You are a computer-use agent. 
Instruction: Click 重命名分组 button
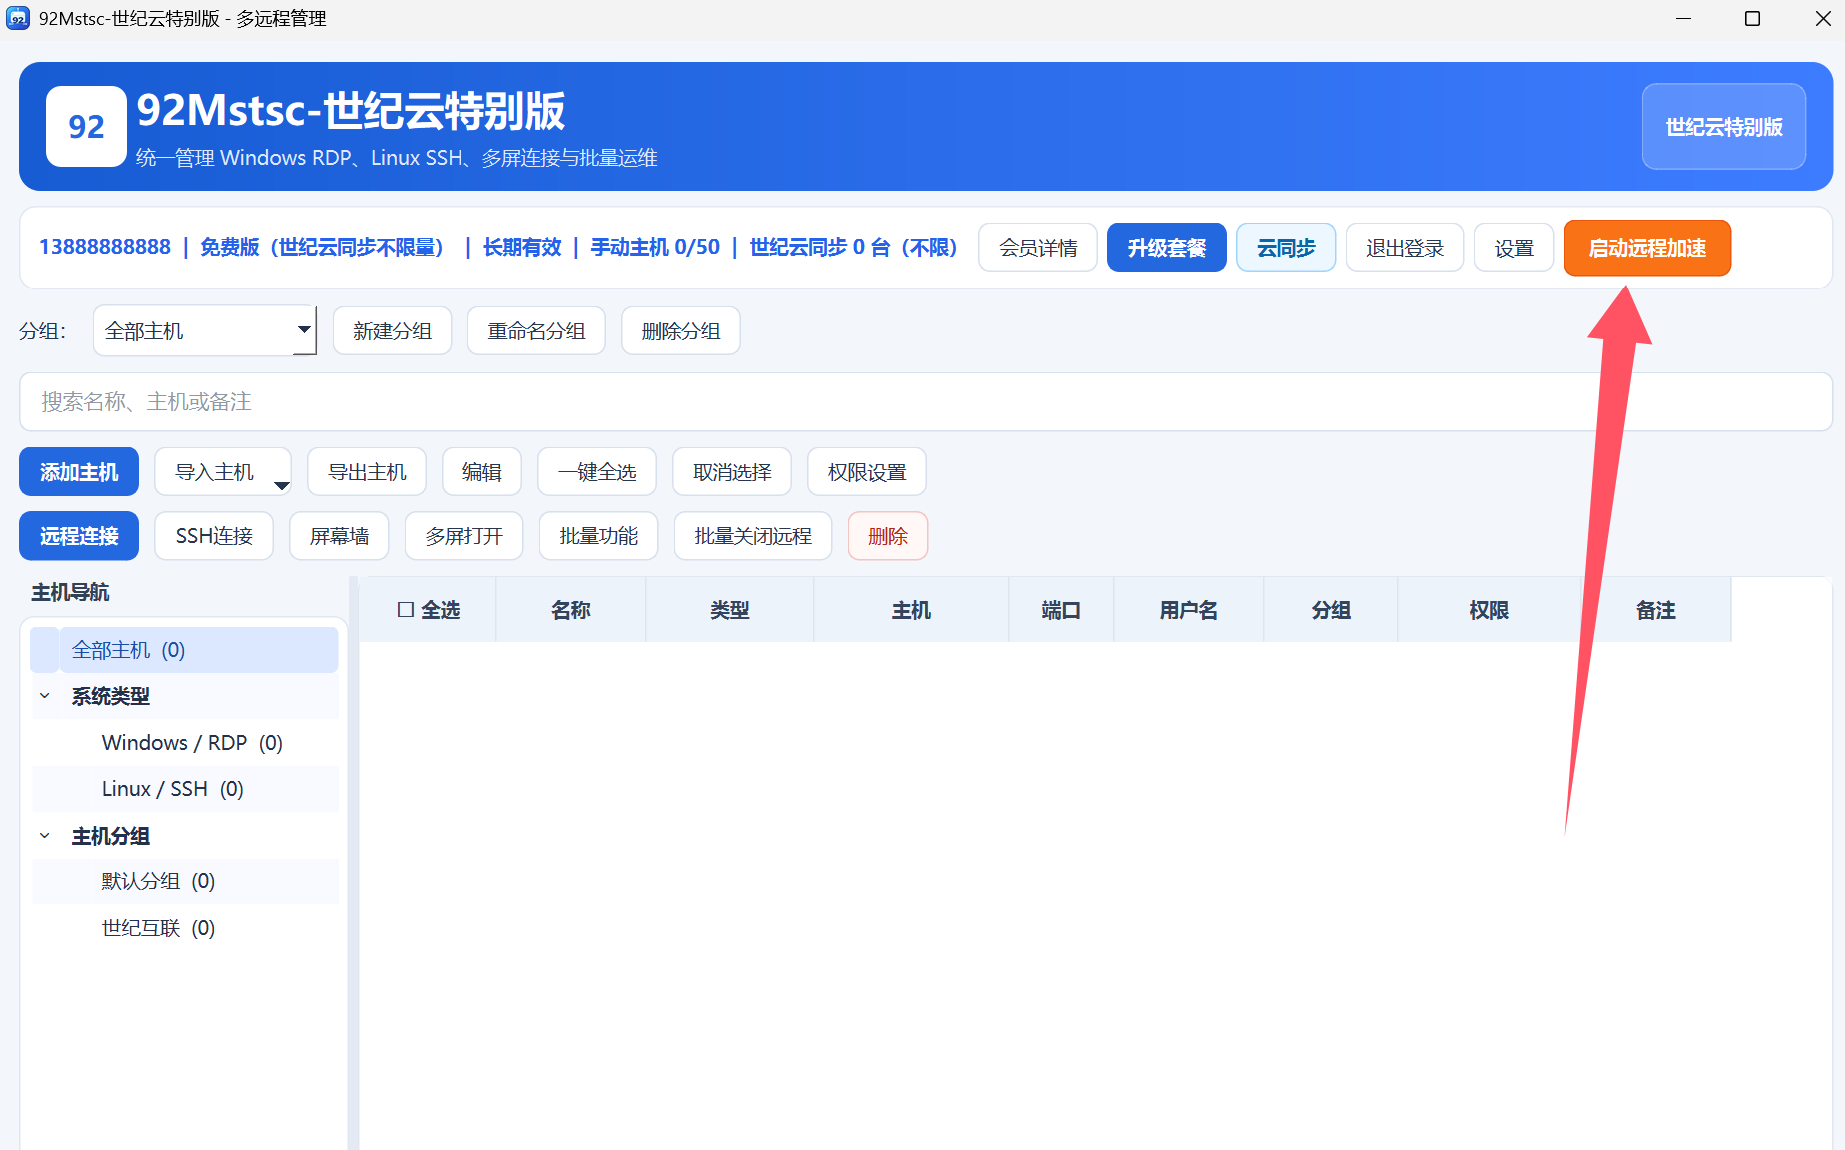(536, 331)
